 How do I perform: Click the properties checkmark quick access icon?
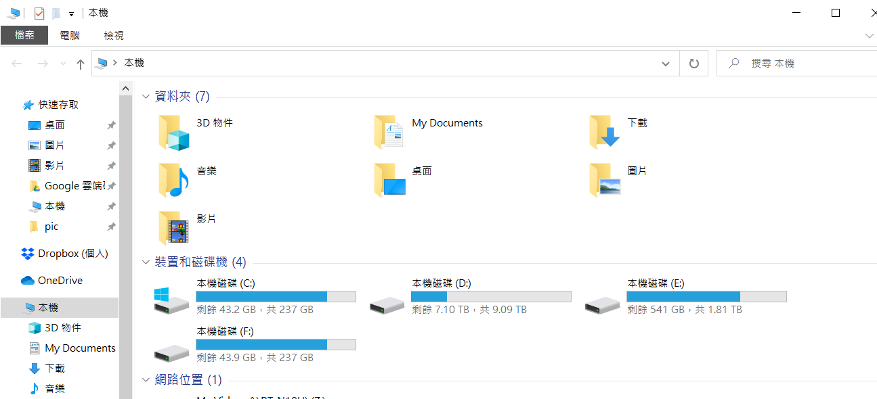coord(39,14)
